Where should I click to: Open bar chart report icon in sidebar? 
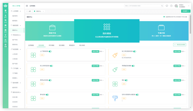pyautogui.click(x=5, y=41)
